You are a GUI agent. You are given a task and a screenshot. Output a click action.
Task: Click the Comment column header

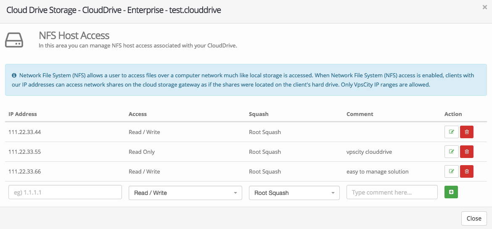click(360, 114)
